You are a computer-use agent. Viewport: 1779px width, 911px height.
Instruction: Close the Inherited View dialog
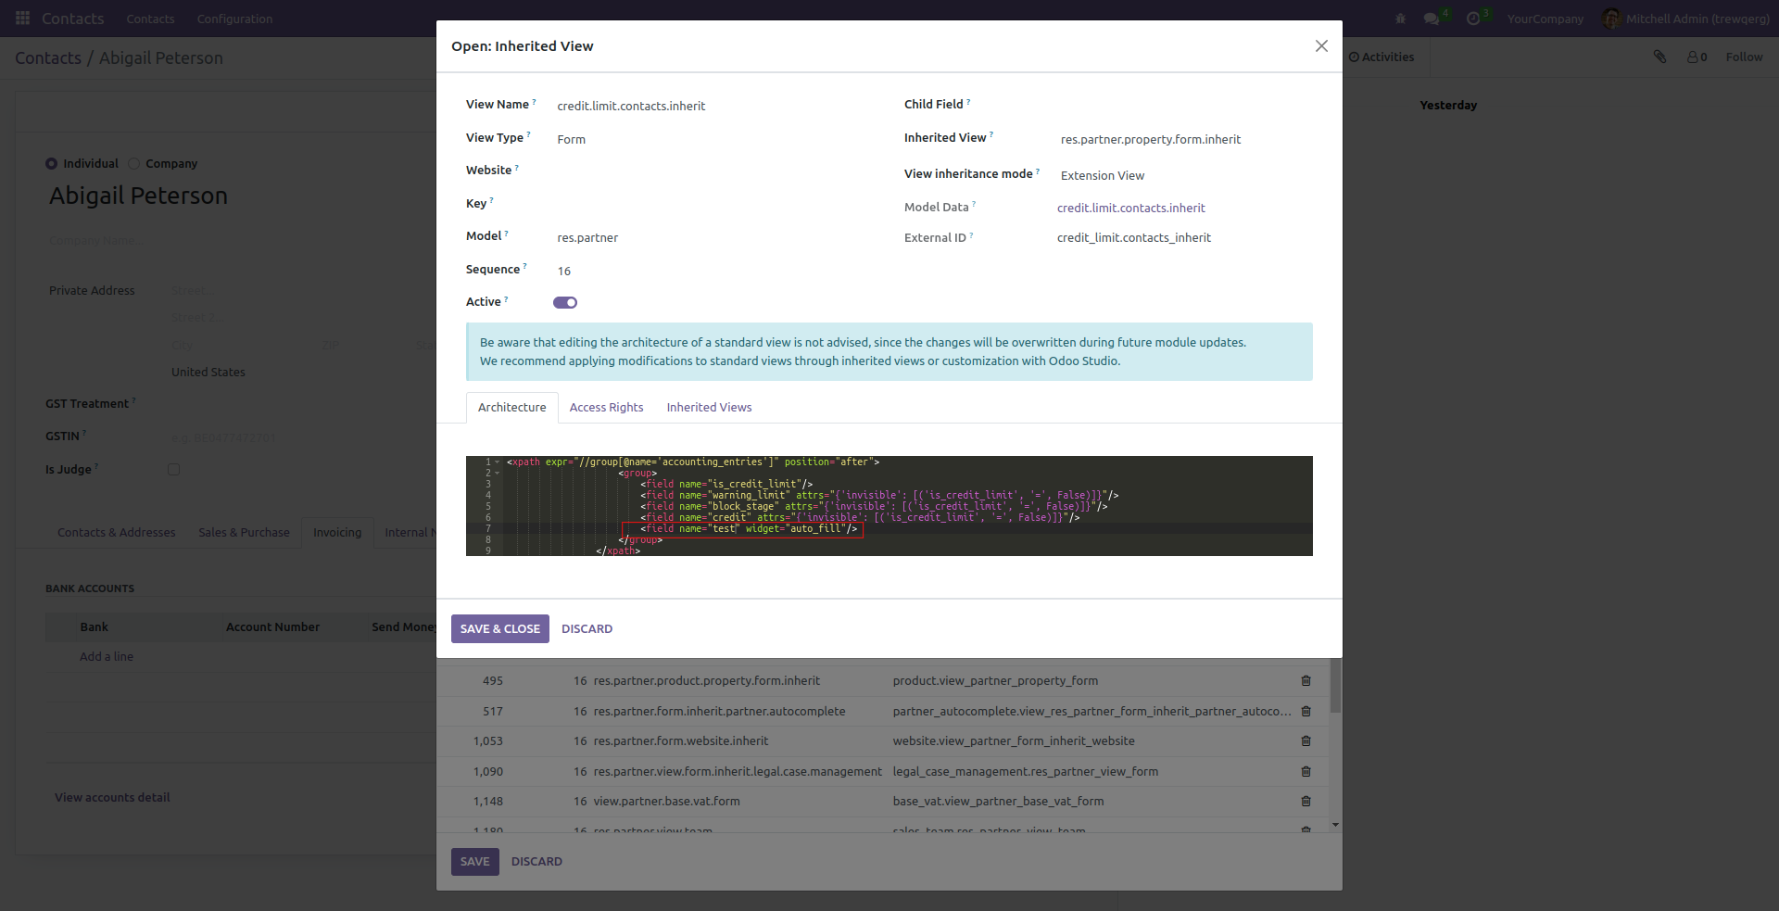[1321, 46]
